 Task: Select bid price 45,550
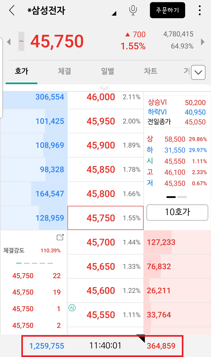click(105, 315)
